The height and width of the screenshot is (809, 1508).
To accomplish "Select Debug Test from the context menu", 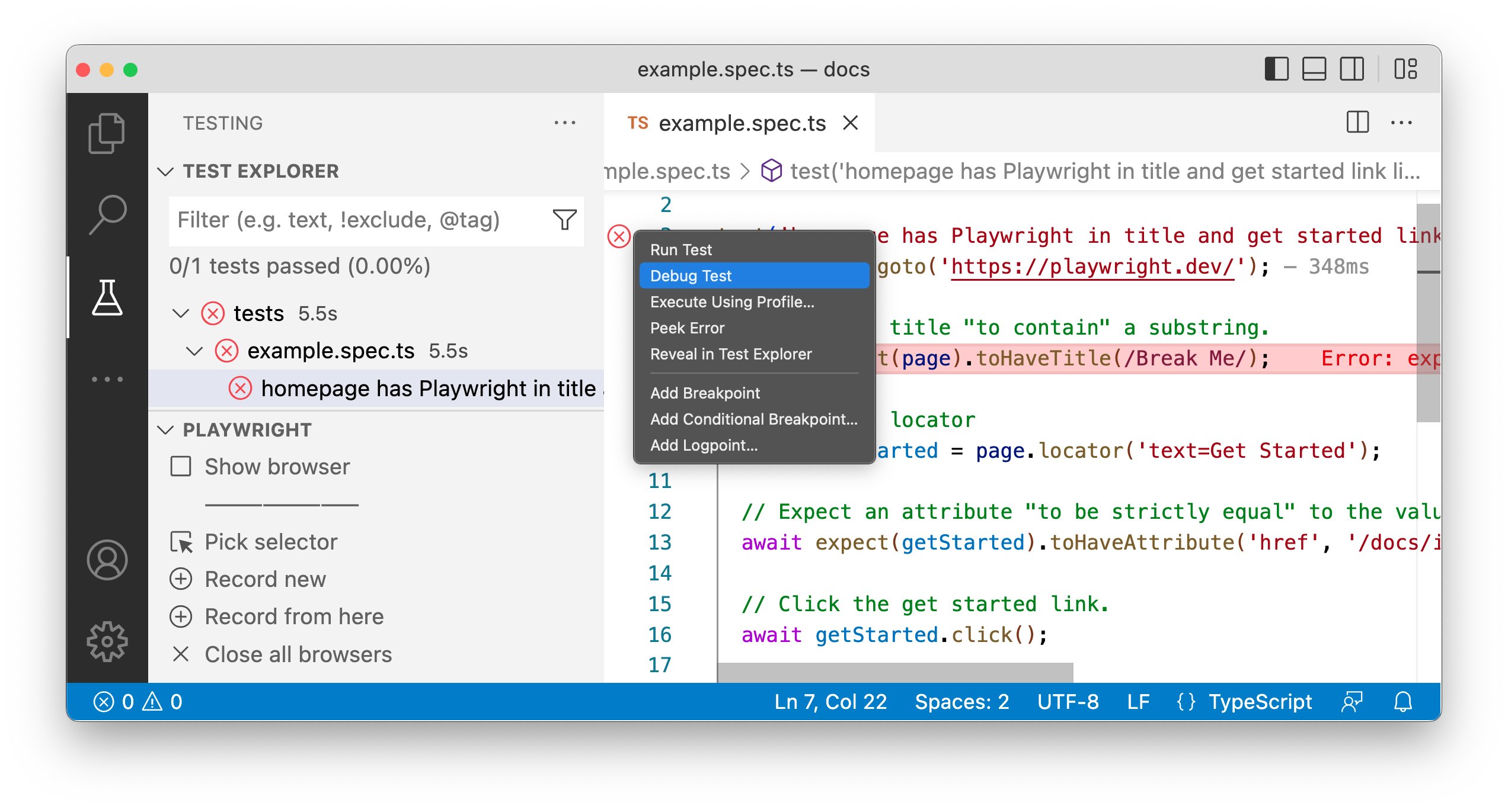I will click(x=691, y=275).
